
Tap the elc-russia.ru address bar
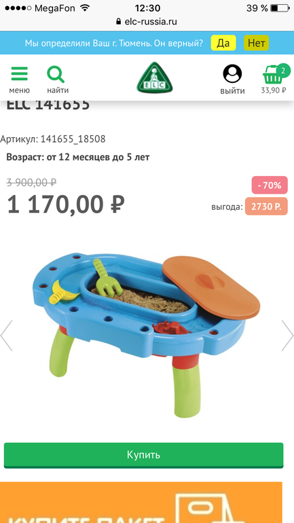click(147, 22)
